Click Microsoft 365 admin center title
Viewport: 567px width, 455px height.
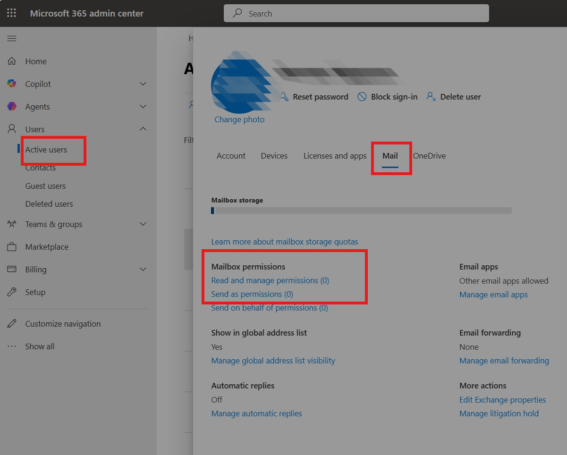tap(87, 13)
